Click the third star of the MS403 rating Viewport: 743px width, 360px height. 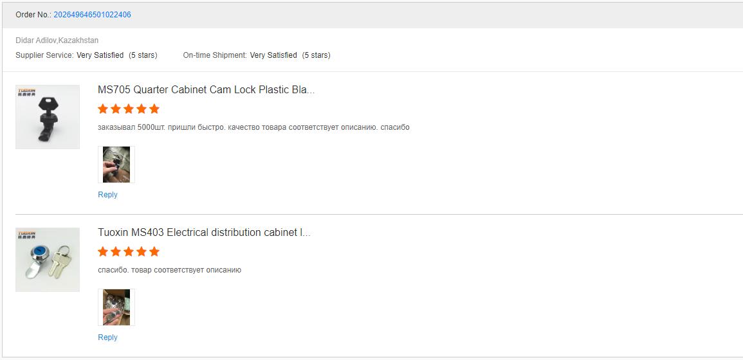129,252
